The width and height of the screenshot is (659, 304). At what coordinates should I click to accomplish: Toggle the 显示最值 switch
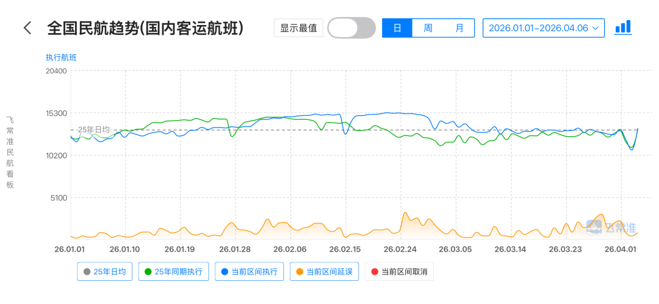point(351,28)
